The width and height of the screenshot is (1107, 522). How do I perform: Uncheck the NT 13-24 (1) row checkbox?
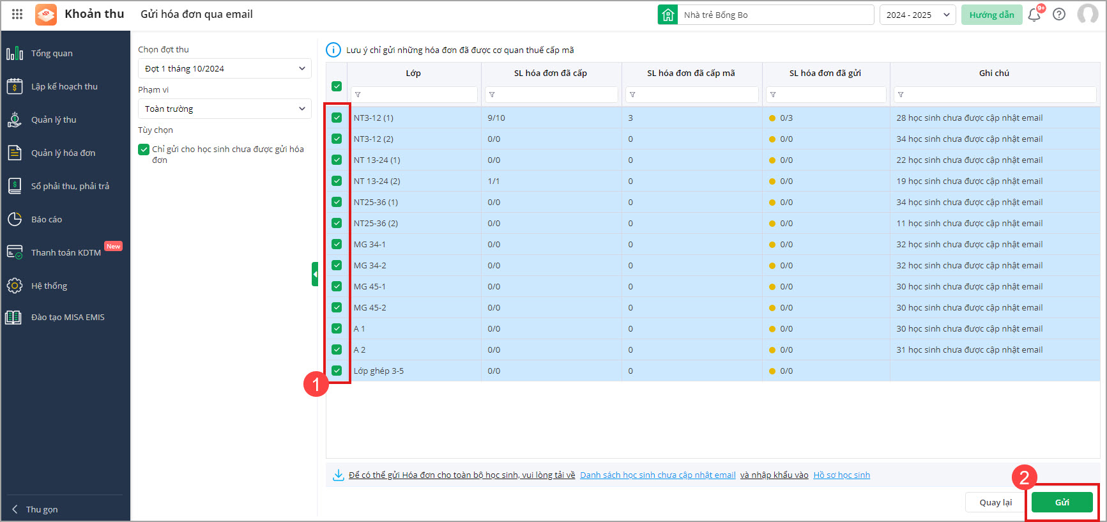(337, 160)
